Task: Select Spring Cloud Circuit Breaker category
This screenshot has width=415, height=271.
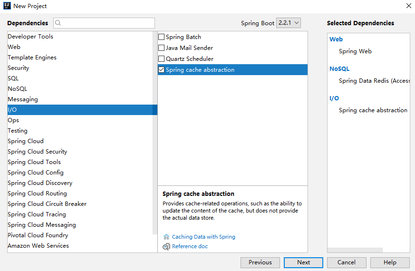Action: click(x=80, y=204)
